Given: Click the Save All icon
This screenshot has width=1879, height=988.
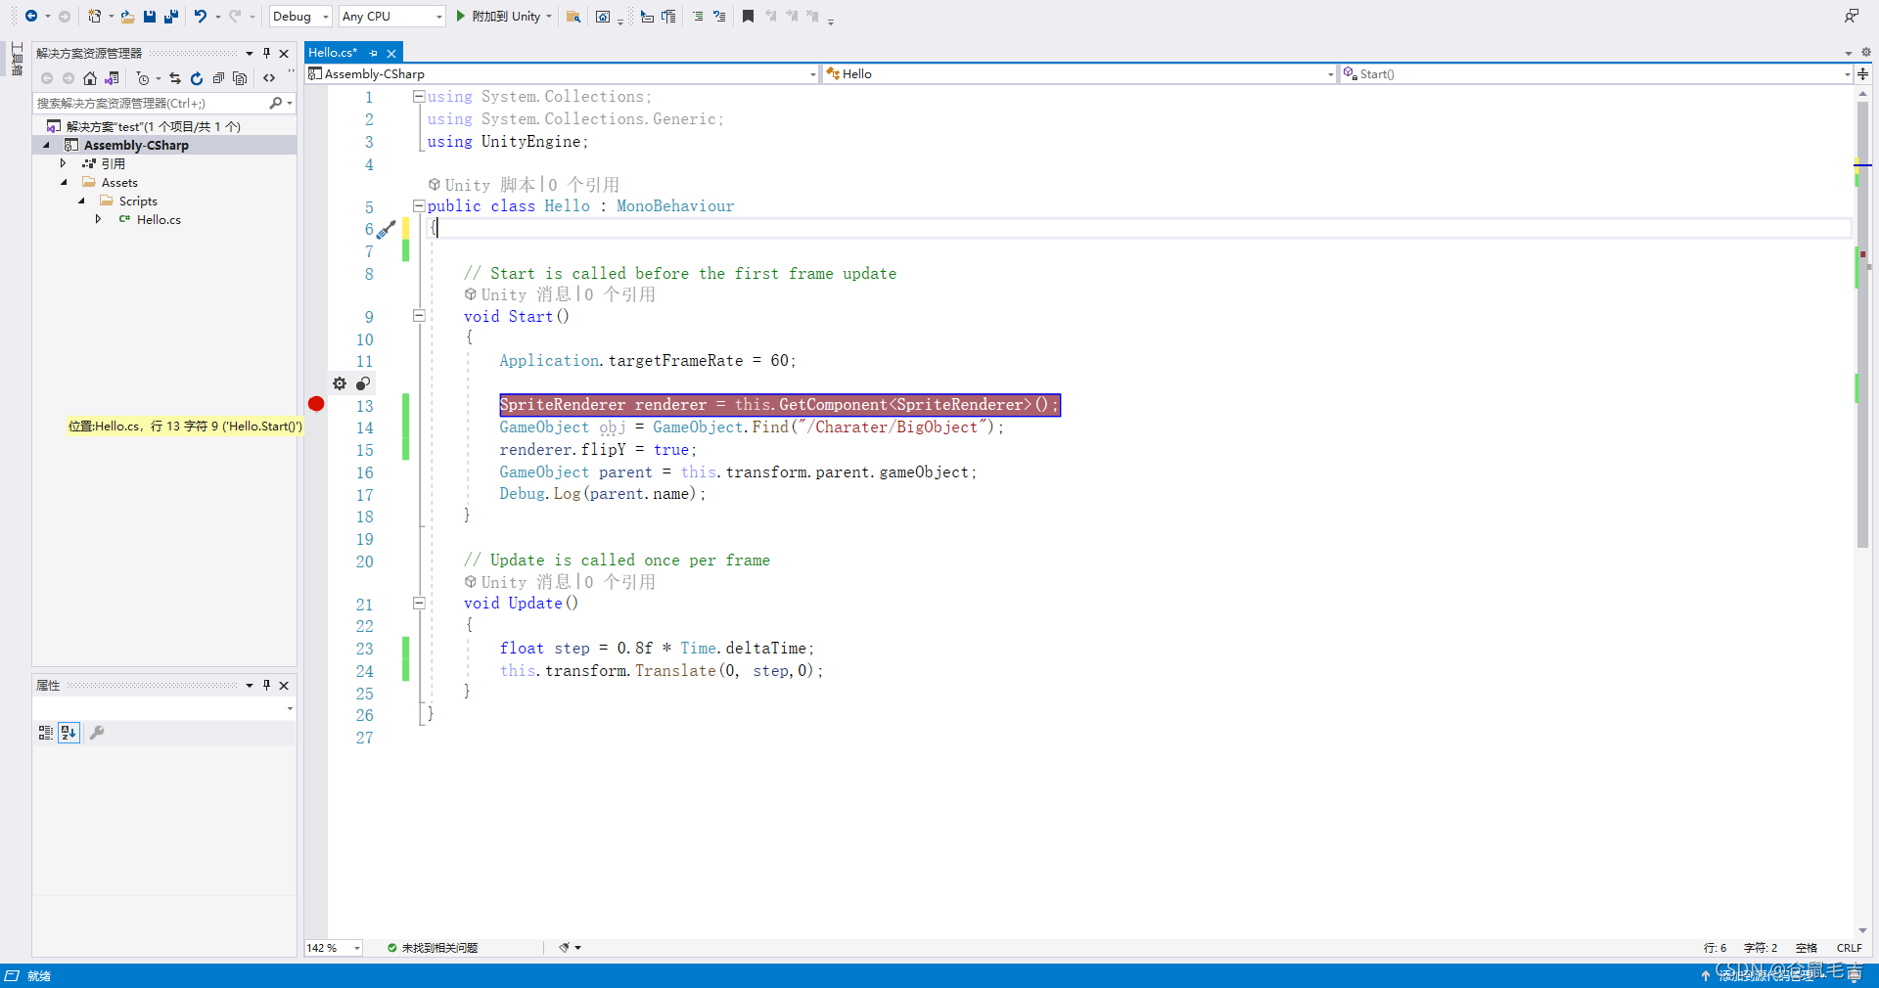Looking at the screenshot, I should 170,16.
